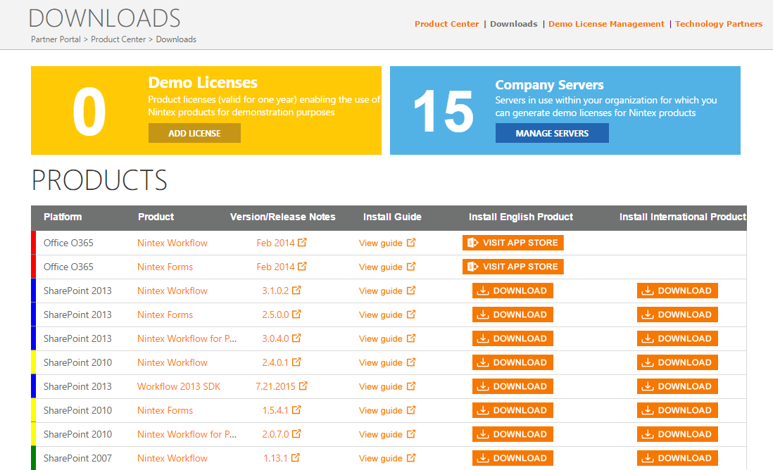This screenshot has height=470, width=773.
Task: Click the MANAGE SERVERS button
Action: click(x=552, y=133)
